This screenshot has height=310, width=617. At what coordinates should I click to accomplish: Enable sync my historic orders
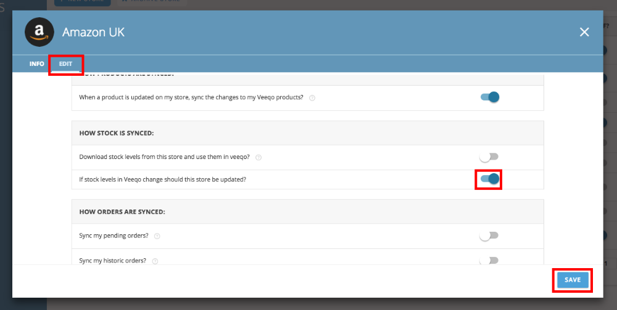(x=489, y=260)
